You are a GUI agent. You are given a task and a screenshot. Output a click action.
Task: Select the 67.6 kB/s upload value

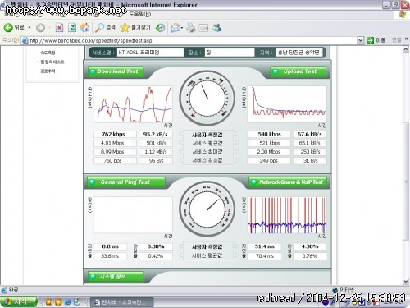pyautogui.click(x=310, y=134)
